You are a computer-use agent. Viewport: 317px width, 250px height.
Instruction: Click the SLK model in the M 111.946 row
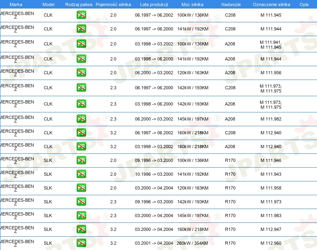pyautogui.click(x=48, y=160)
